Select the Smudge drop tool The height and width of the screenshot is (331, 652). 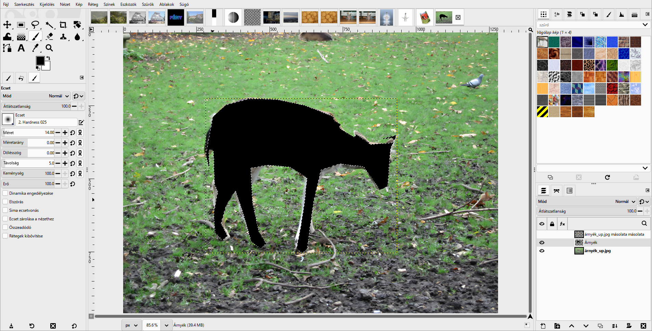coord(77,37)
